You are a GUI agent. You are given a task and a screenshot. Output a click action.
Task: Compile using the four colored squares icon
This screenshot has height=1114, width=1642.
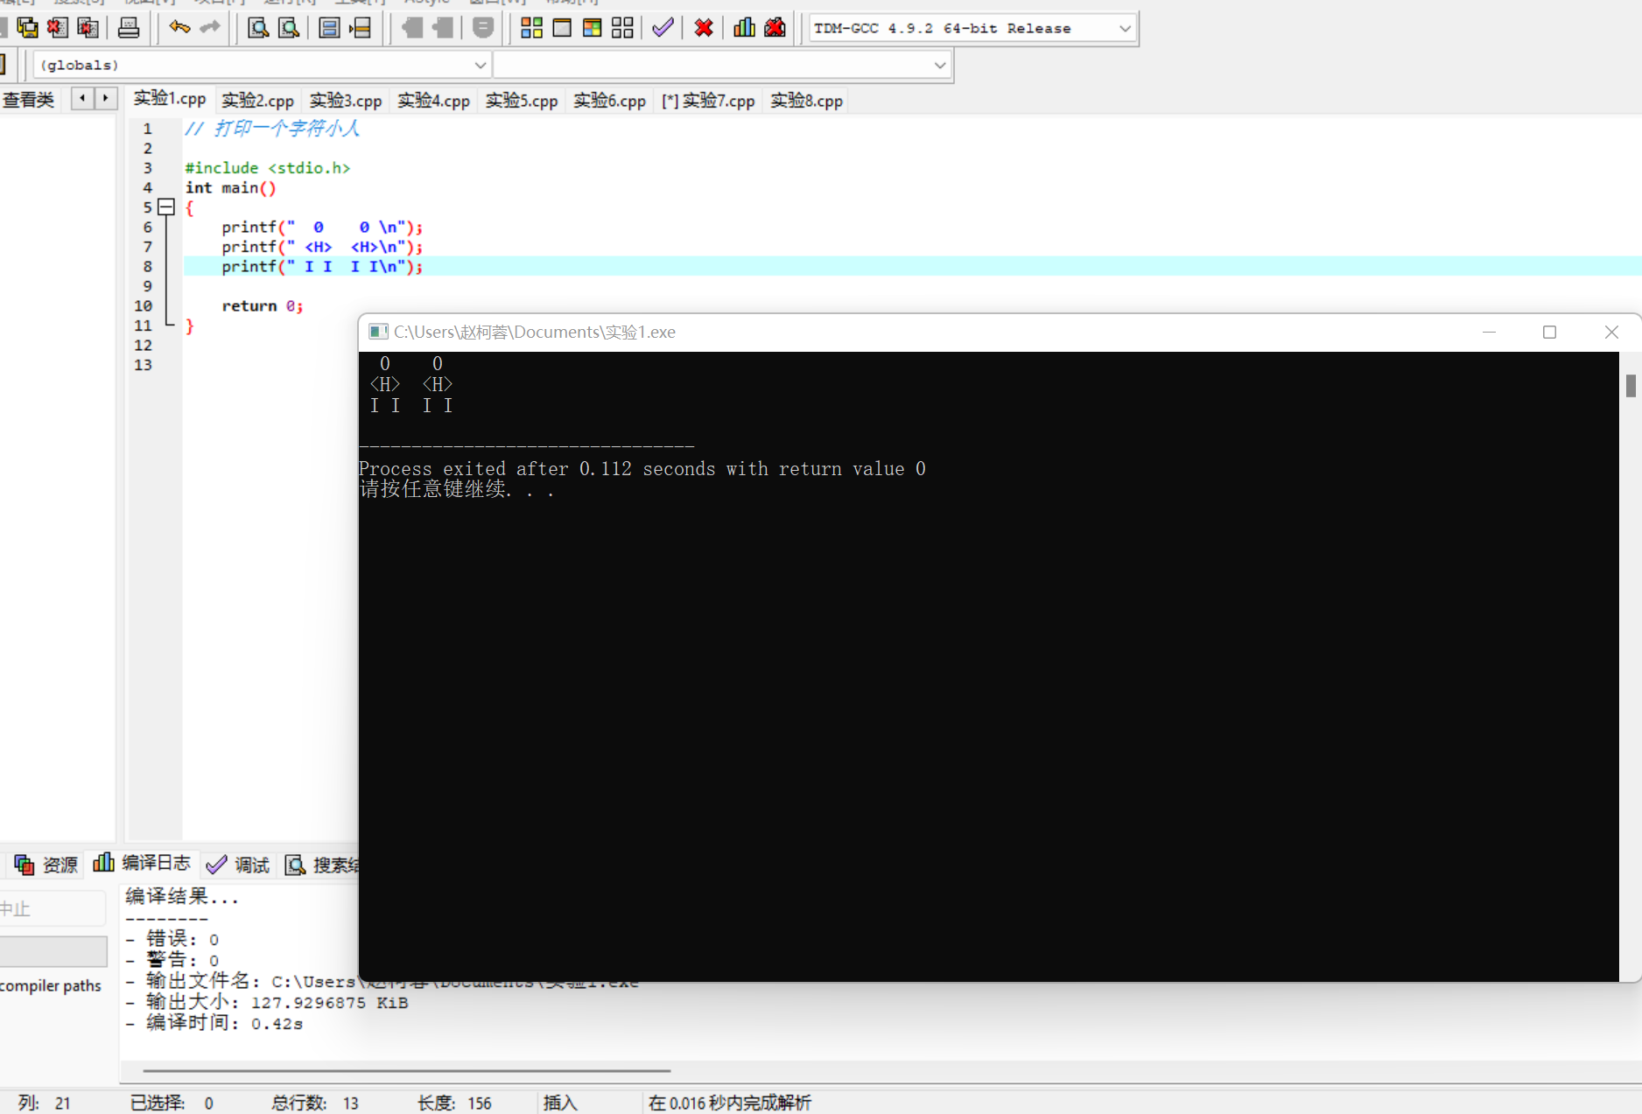(531, 28)
